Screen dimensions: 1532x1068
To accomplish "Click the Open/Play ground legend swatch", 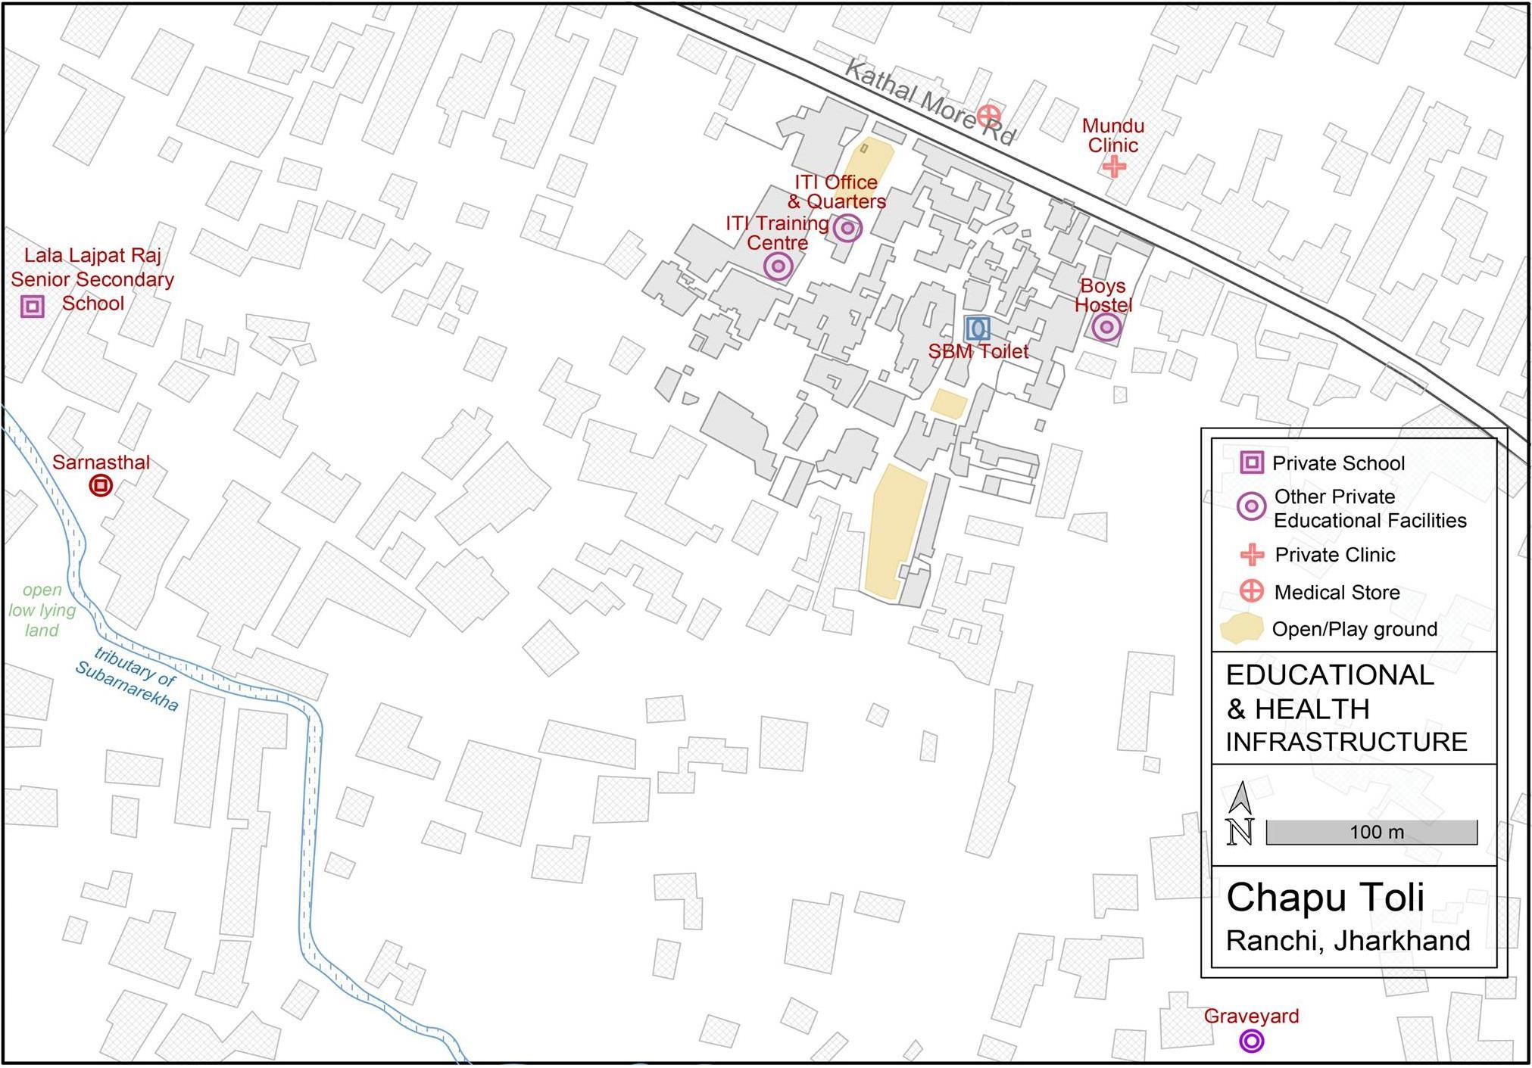I will coord(1241,629).
